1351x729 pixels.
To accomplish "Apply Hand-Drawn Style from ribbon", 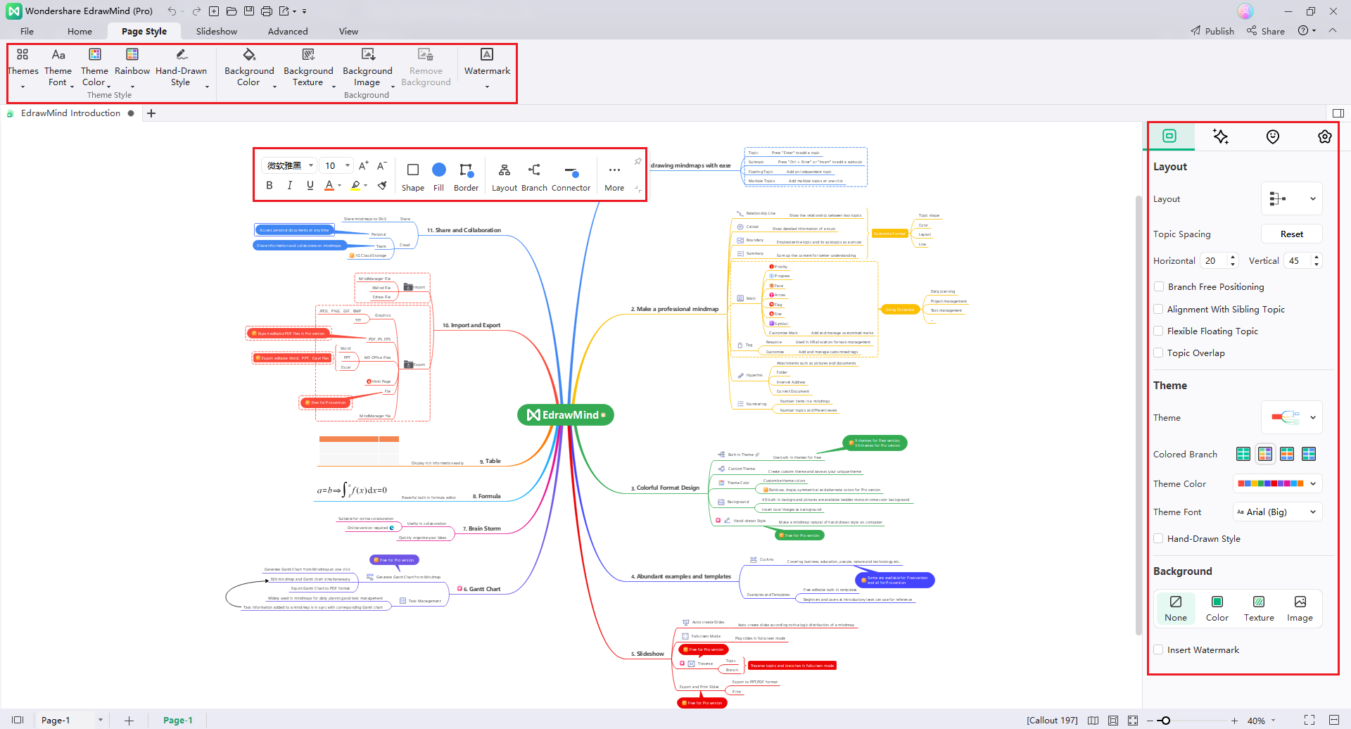I will click(x=181, y=55).
